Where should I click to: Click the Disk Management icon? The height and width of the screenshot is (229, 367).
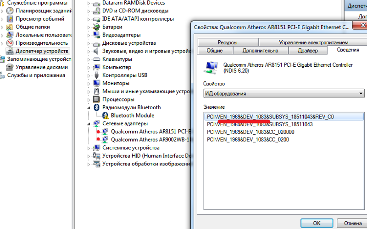click(x=10, y=67)
